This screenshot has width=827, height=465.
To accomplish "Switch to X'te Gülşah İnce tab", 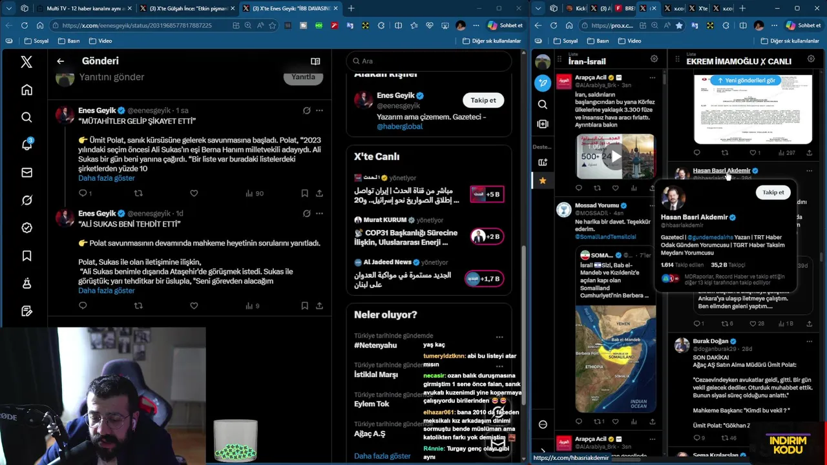I will [x=187, y=8].
